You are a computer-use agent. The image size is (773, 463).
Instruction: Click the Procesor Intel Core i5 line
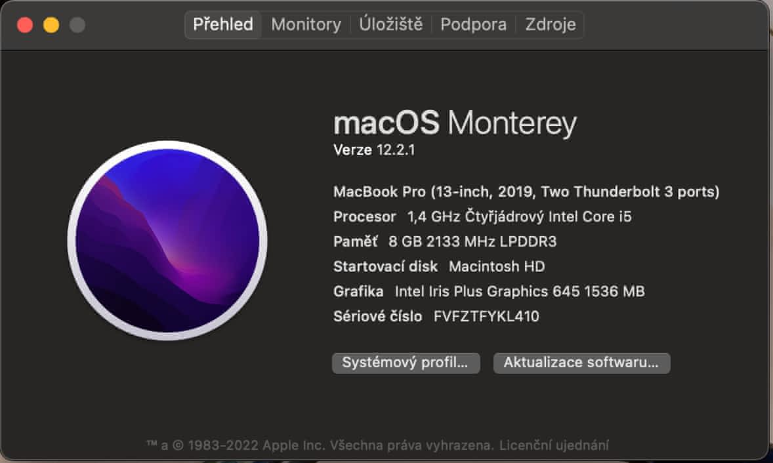pos(482,216)
